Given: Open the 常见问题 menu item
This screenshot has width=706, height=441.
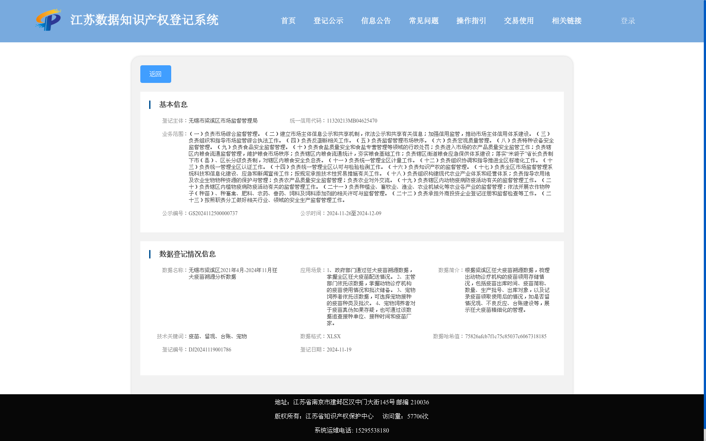Looking at the screenshot, I should click(424, 21).
